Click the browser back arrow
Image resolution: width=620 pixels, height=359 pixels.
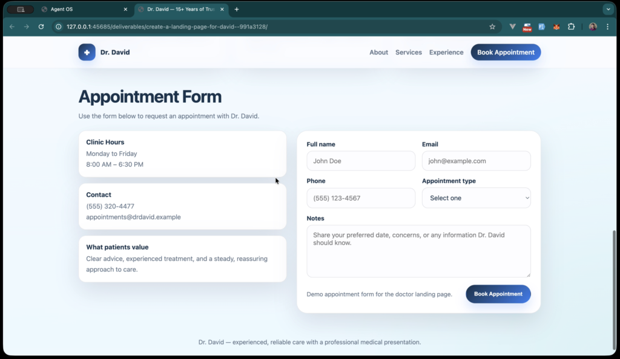pyautogui.click(x=12, y=27)
